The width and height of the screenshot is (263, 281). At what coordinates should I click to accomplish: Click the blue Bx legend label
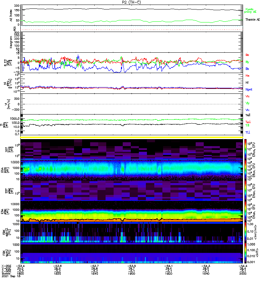(x=247, y=68)
